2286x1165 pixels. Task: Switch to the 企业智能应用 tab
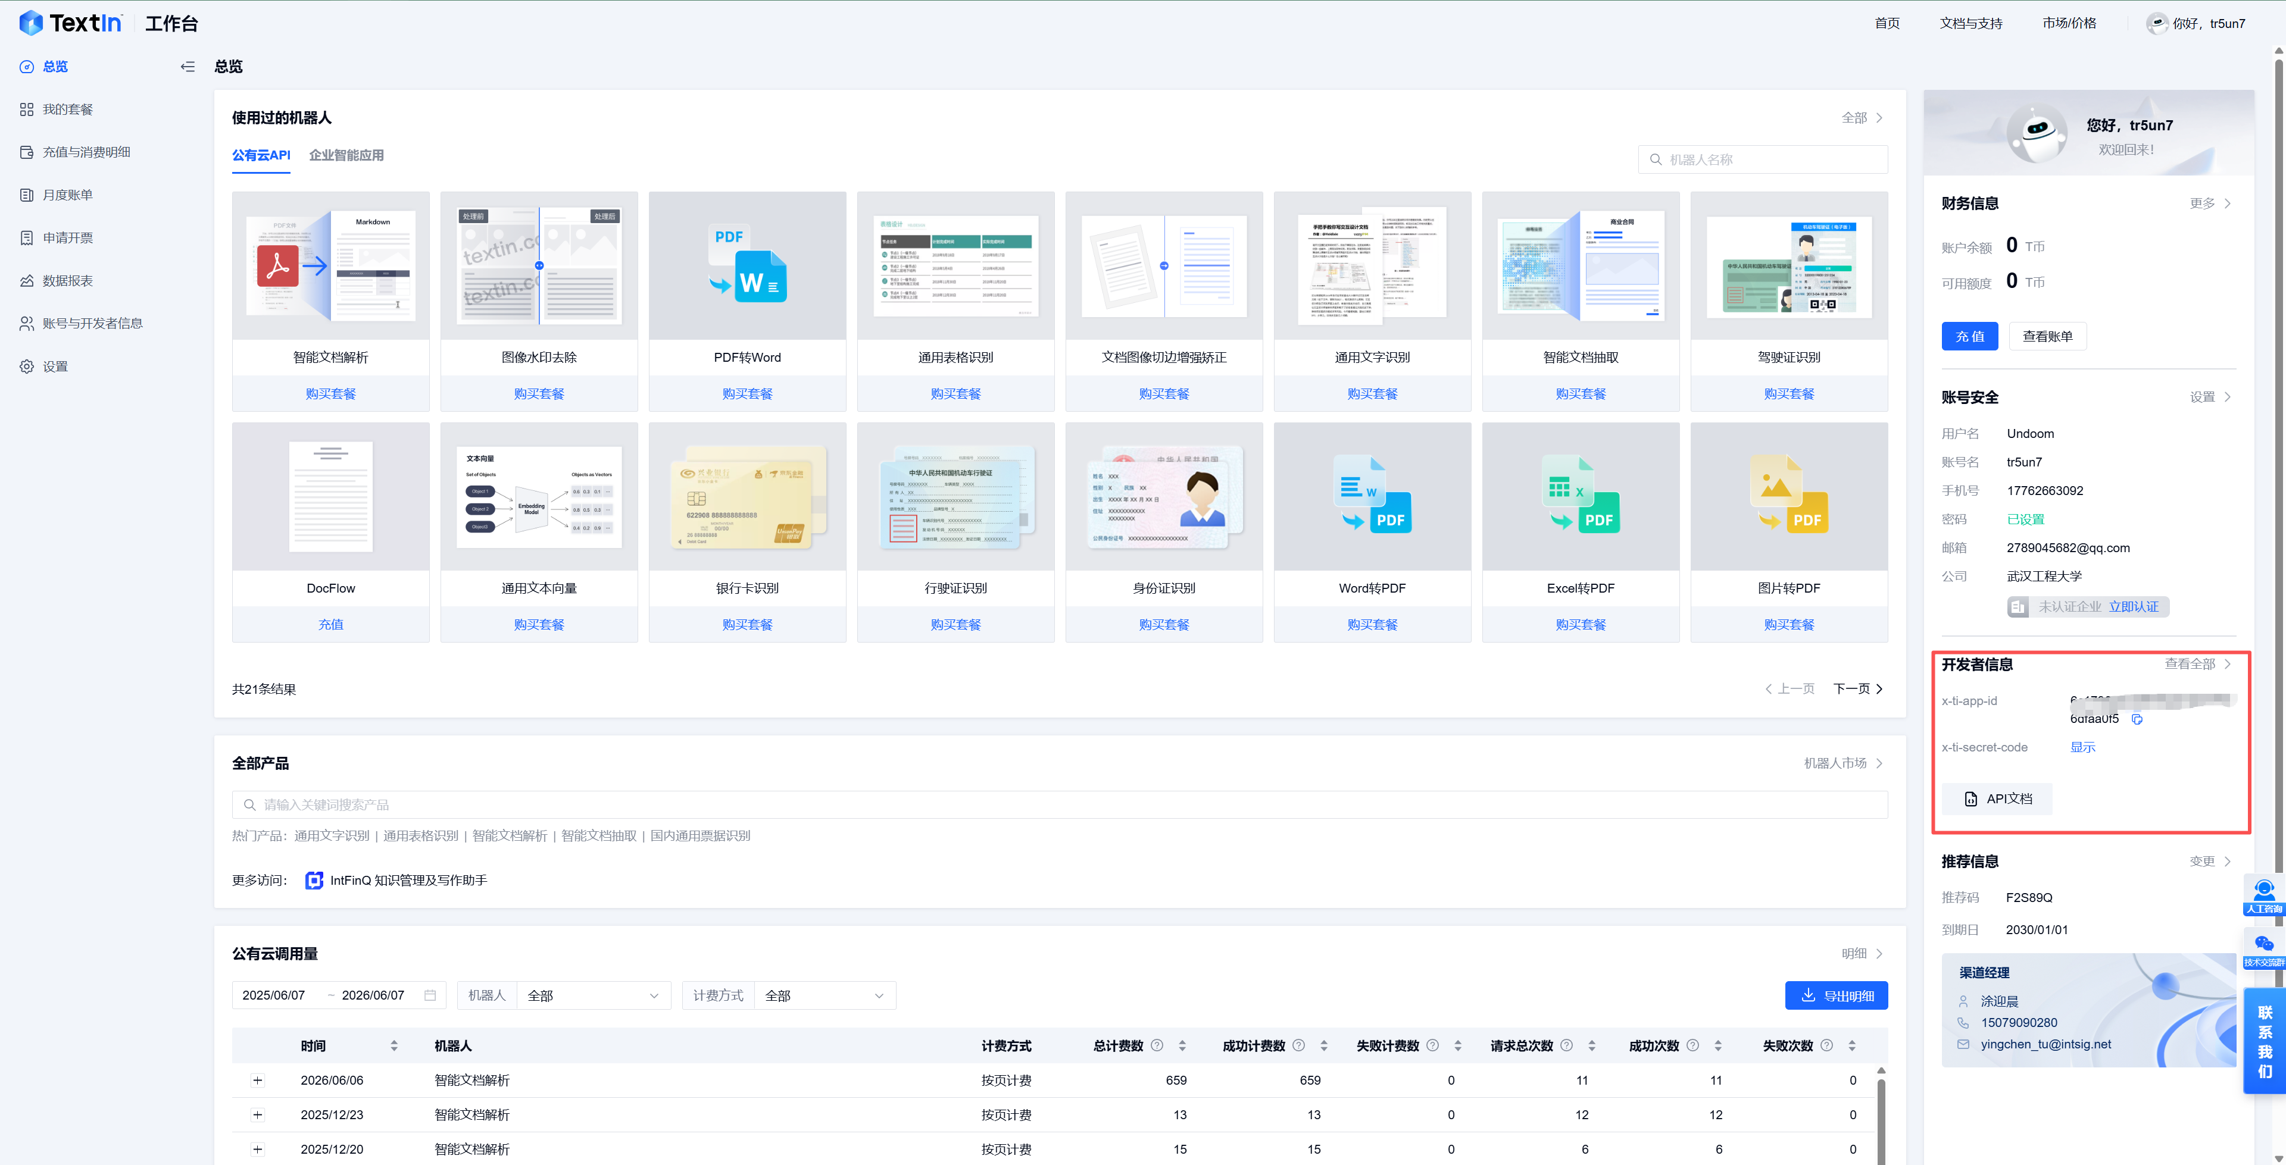pos(346,155)
